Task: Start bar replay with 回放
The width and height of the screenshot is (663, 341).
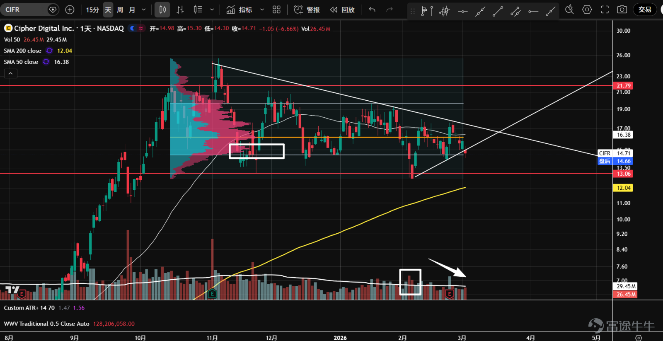Action: [342, 10]
